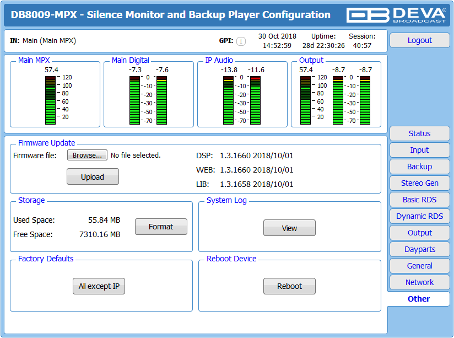The height and width of the screenshot is (338, 454).
Task: View the system log
Action: (x=289, y=228)
